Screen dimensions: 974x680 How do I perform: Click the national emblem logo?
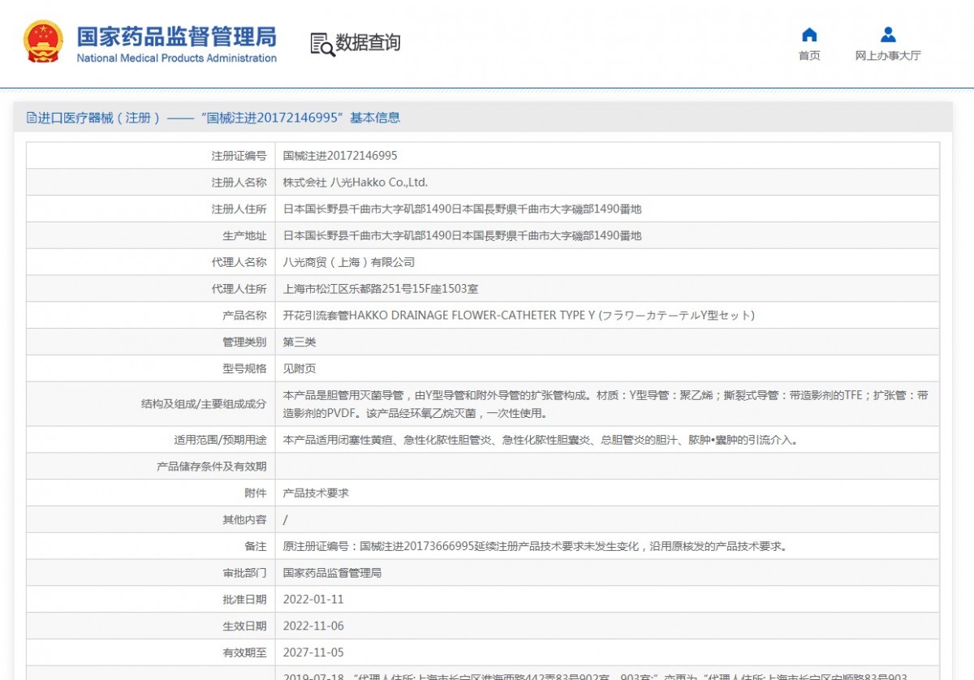43,41
